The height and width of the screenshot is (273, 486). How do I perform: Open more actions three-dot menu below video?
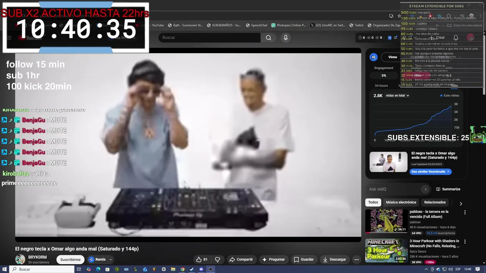coord(356,259)
